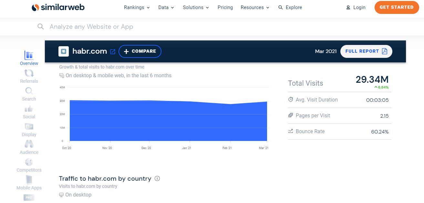Click the 60.24% bounce rate value
Image resolution: width=424 pixels, height=203 pixels.
(x=380, y=132)
